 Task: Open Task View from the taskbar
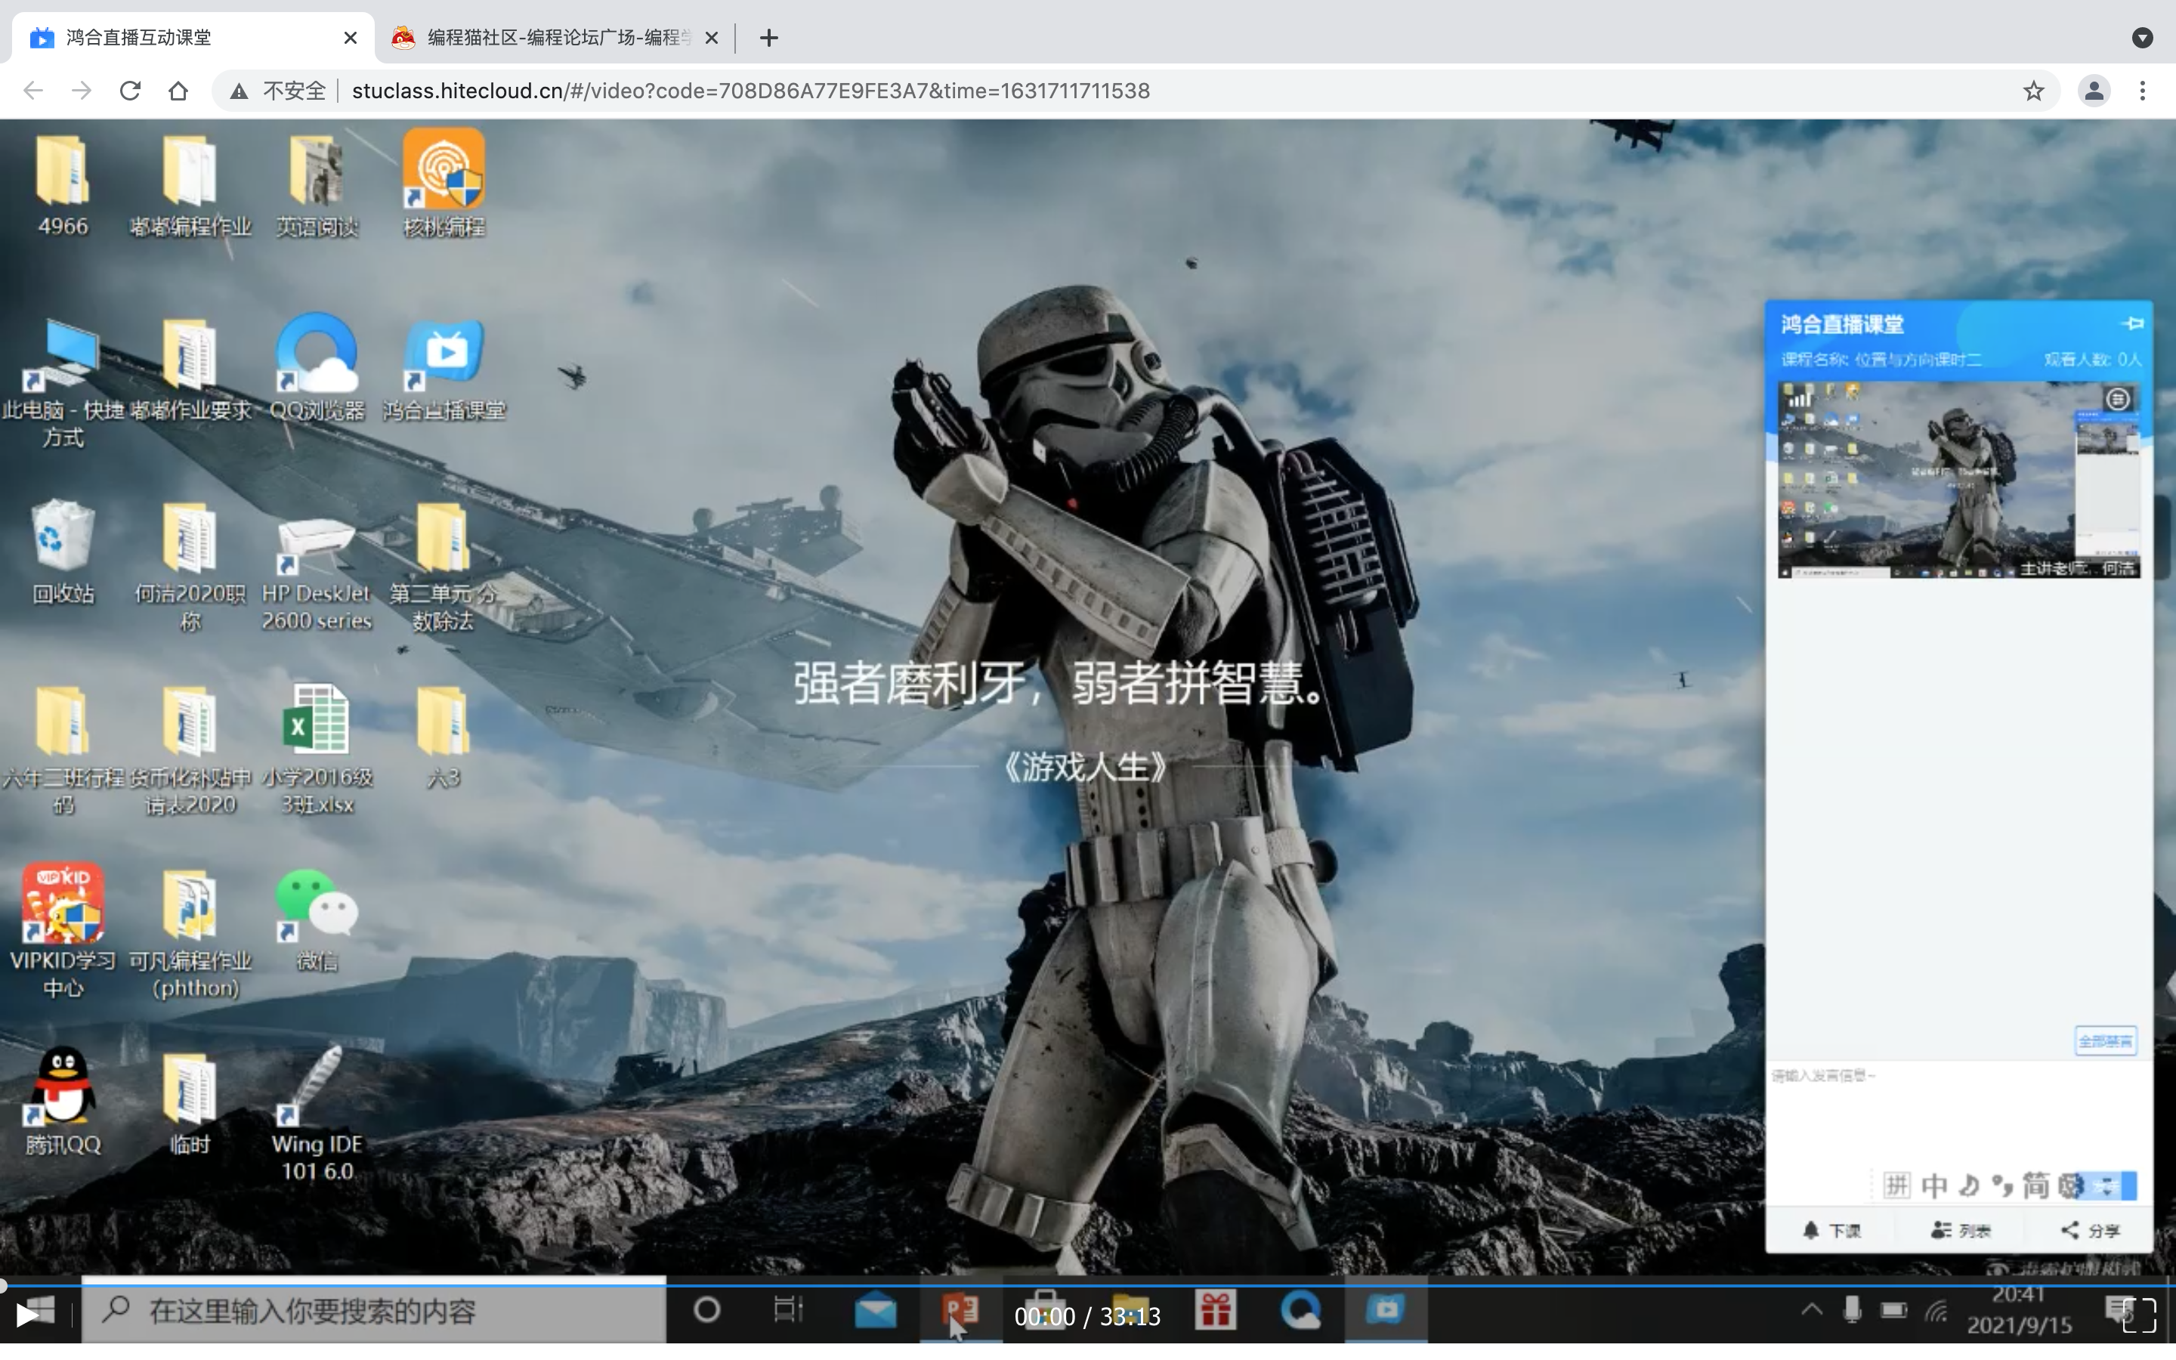[788, 1309]
